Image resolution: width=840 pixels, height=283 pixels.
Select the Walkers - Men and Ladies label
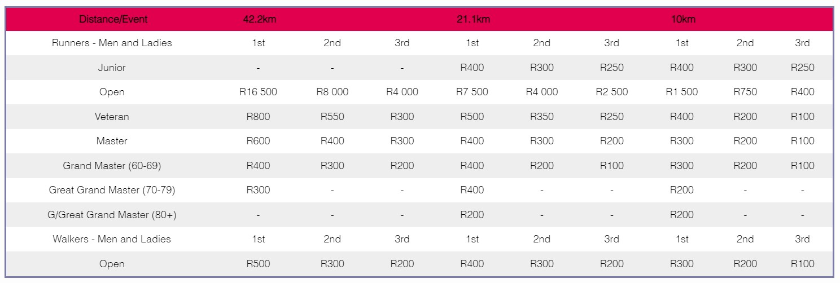(112, 239)
